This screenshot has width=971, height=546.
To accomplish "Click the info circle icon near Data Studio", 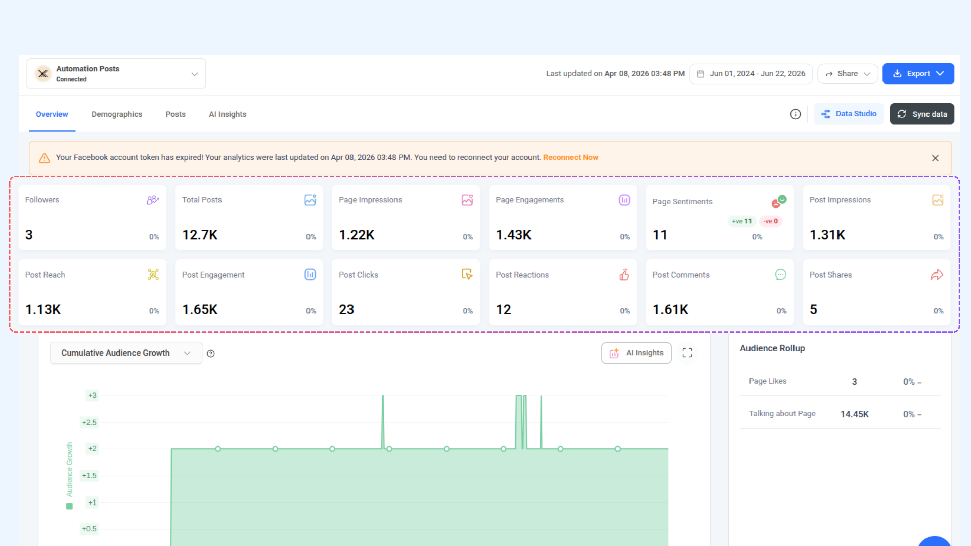I will coord(796,114).
